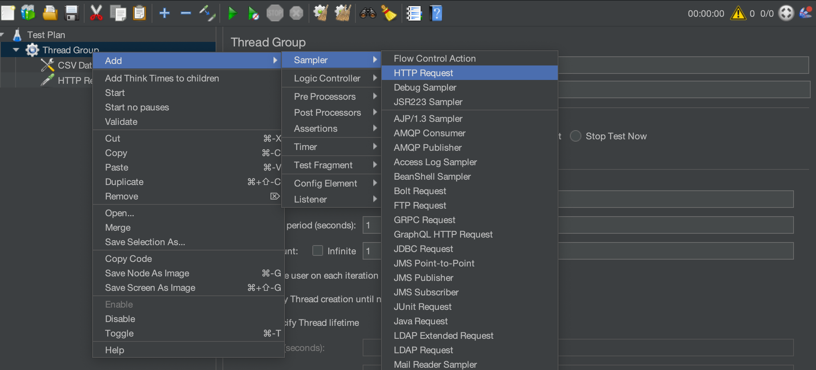Screen dimensions: 816x370
Task: Expand the Test Fragment submenu
Action: [x=331, y=165]
